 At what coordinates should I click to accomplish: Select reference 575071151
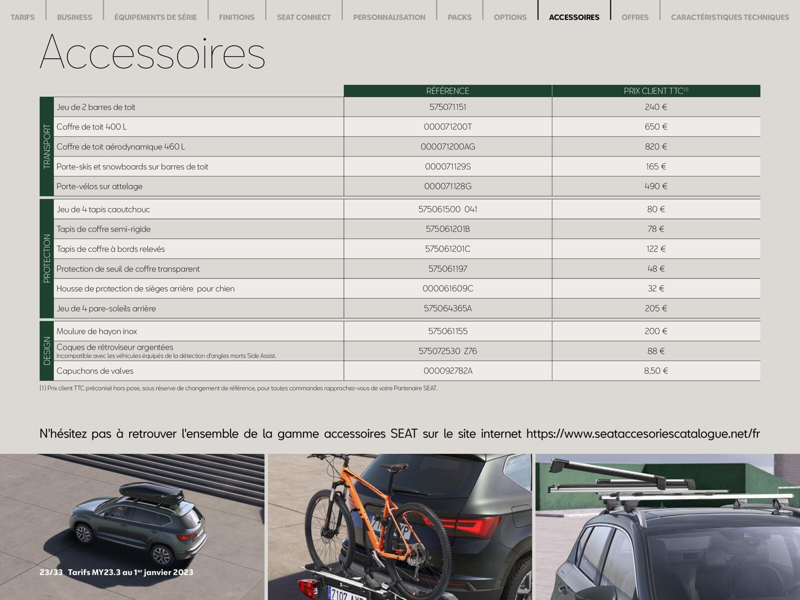(447, 107)
